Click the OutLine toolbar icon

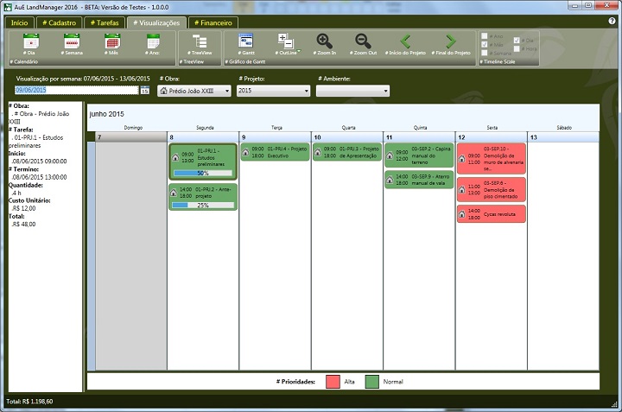285,42
